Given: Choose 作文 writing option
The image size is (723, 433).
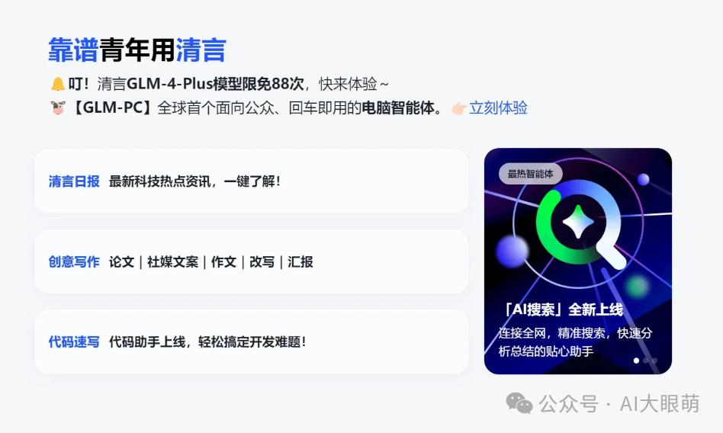Looking at the screenshot, I should [223, 262].
